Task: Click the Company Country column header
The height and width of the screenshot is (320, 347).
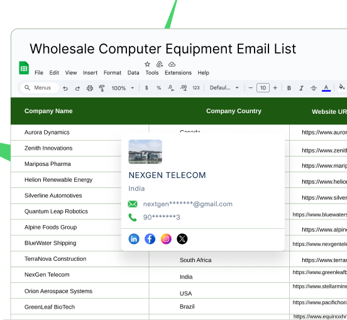Action: click(234, 111)
